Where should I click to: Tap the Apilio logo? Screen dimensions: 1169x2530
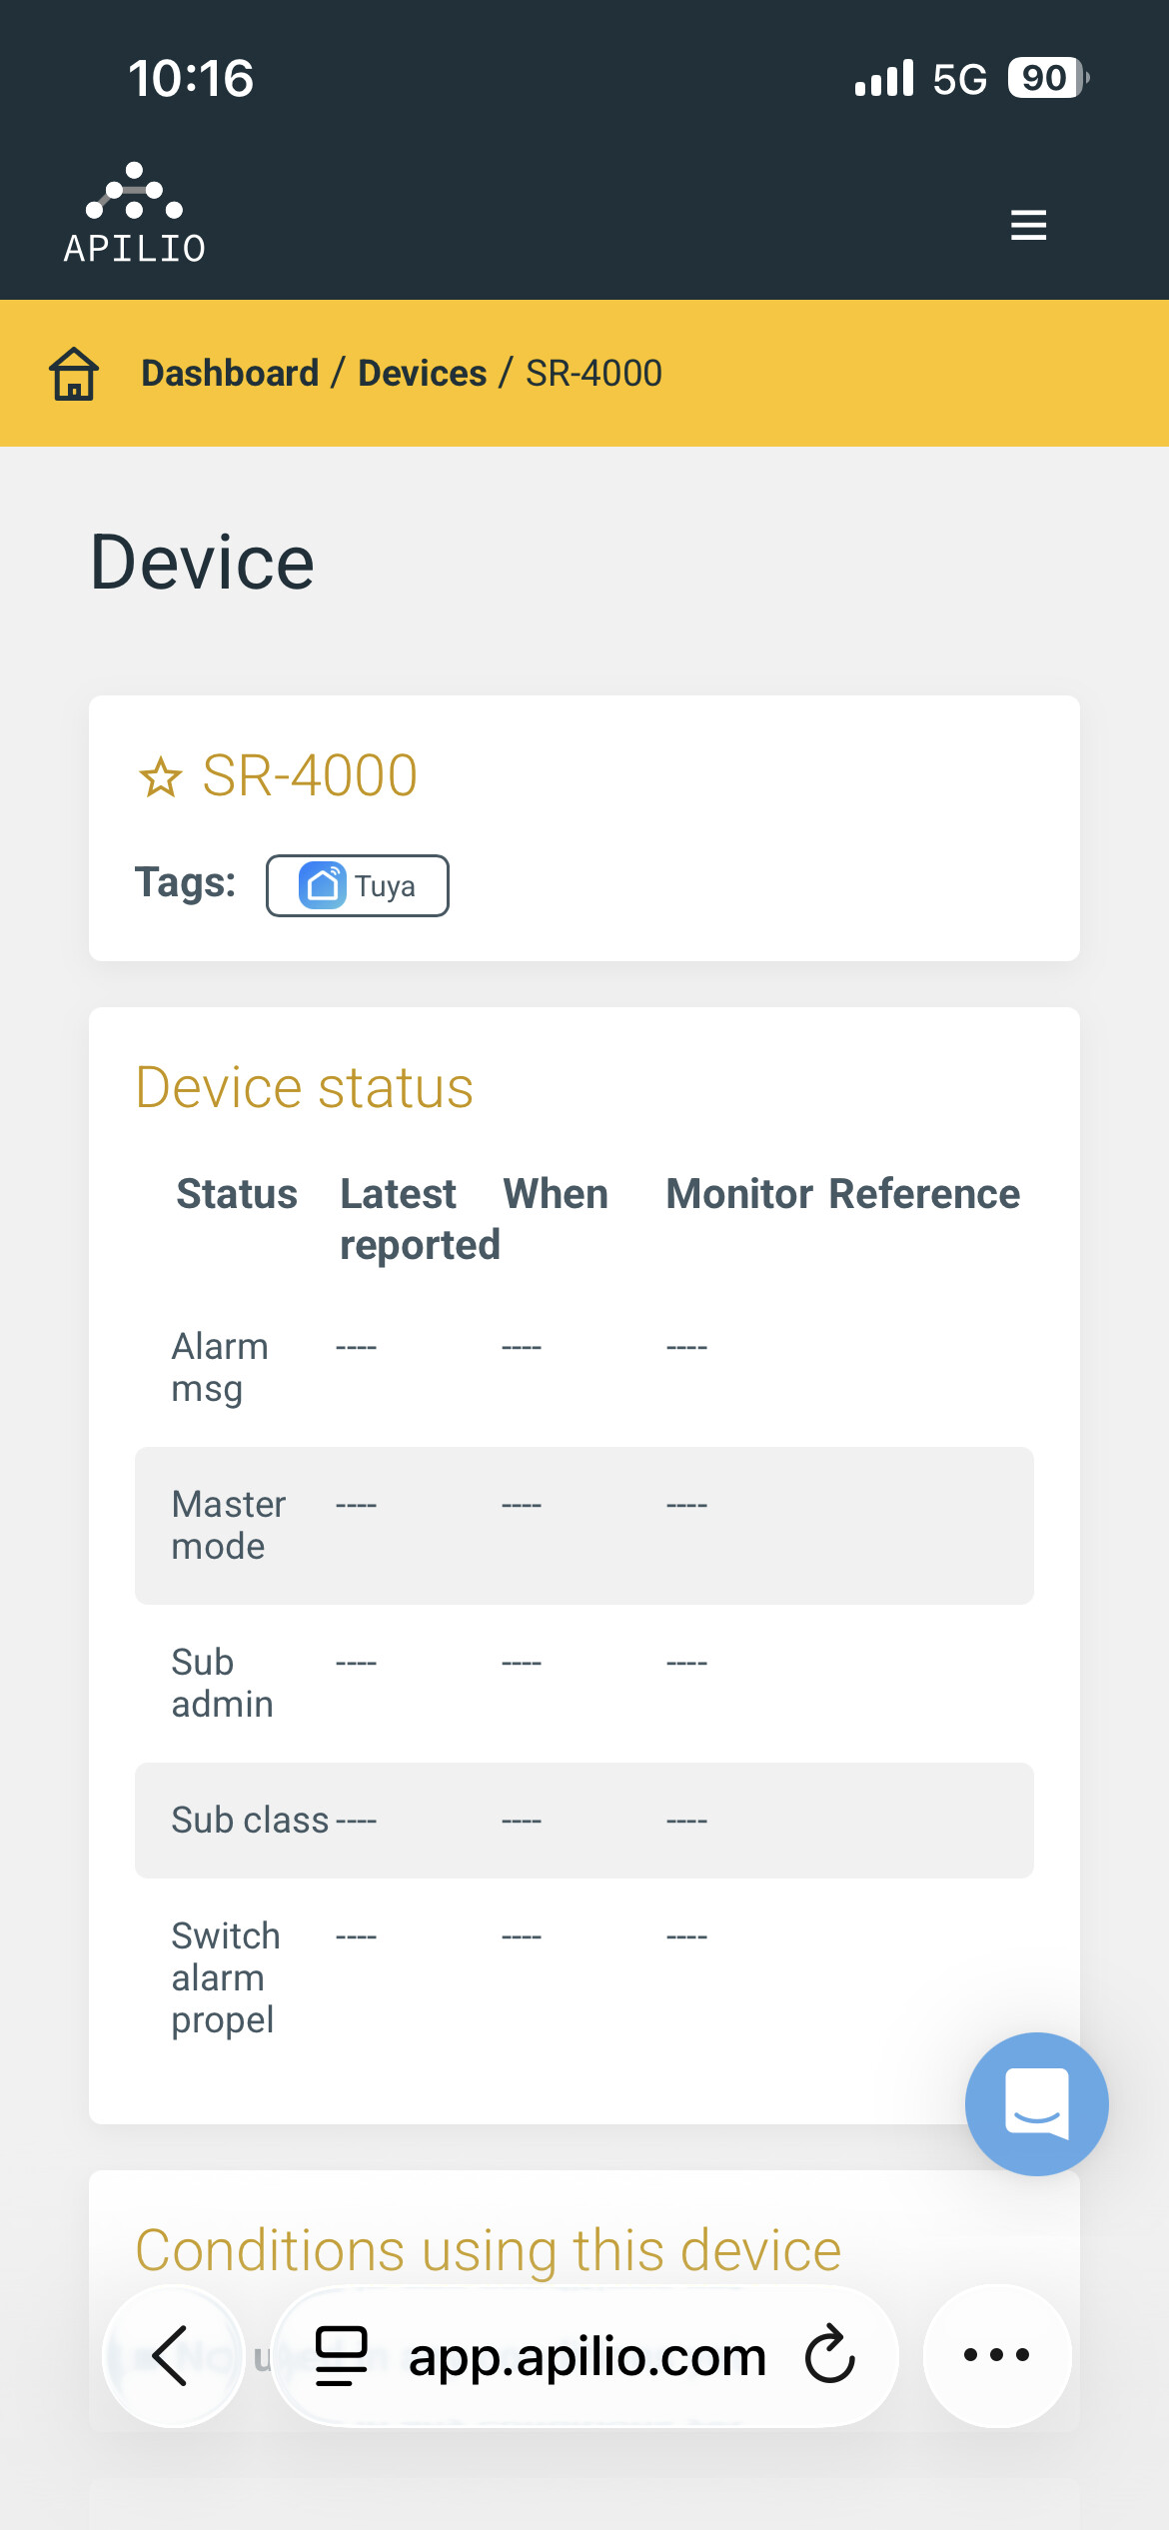(x=135, y=215)
